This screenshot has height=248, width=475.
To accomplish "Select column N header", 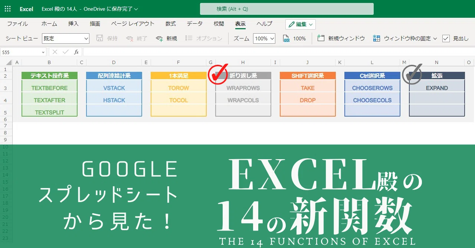I will 437,63.
